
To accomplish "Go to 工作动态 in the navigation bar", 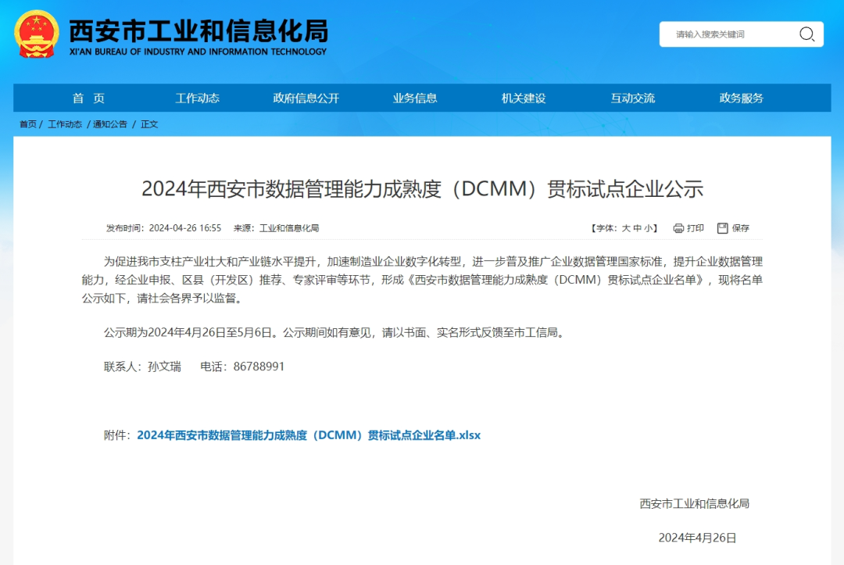I will point(197,98).
